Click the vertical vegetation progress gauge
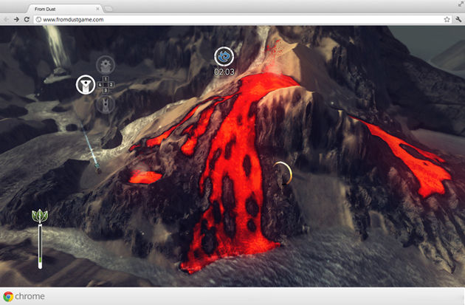Image resolution: width=465 pixels, height=305 pixels. click(x=40, y=246)
